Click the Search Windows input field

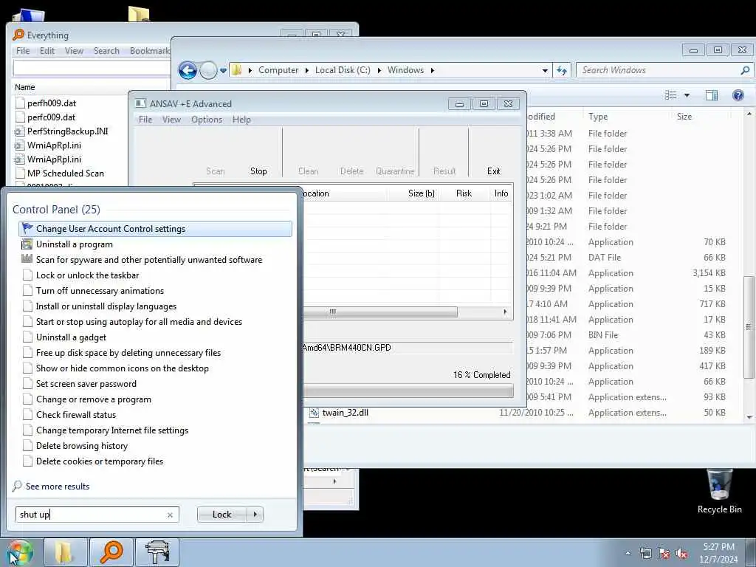659,70
